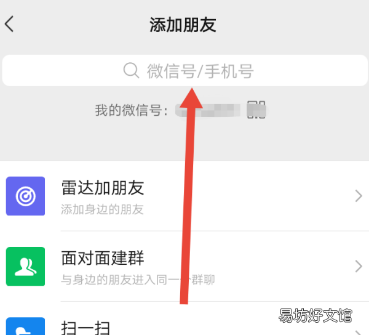369x335 pixels.
Task: Tap the red arrow pointing at search
Action: 189,196
